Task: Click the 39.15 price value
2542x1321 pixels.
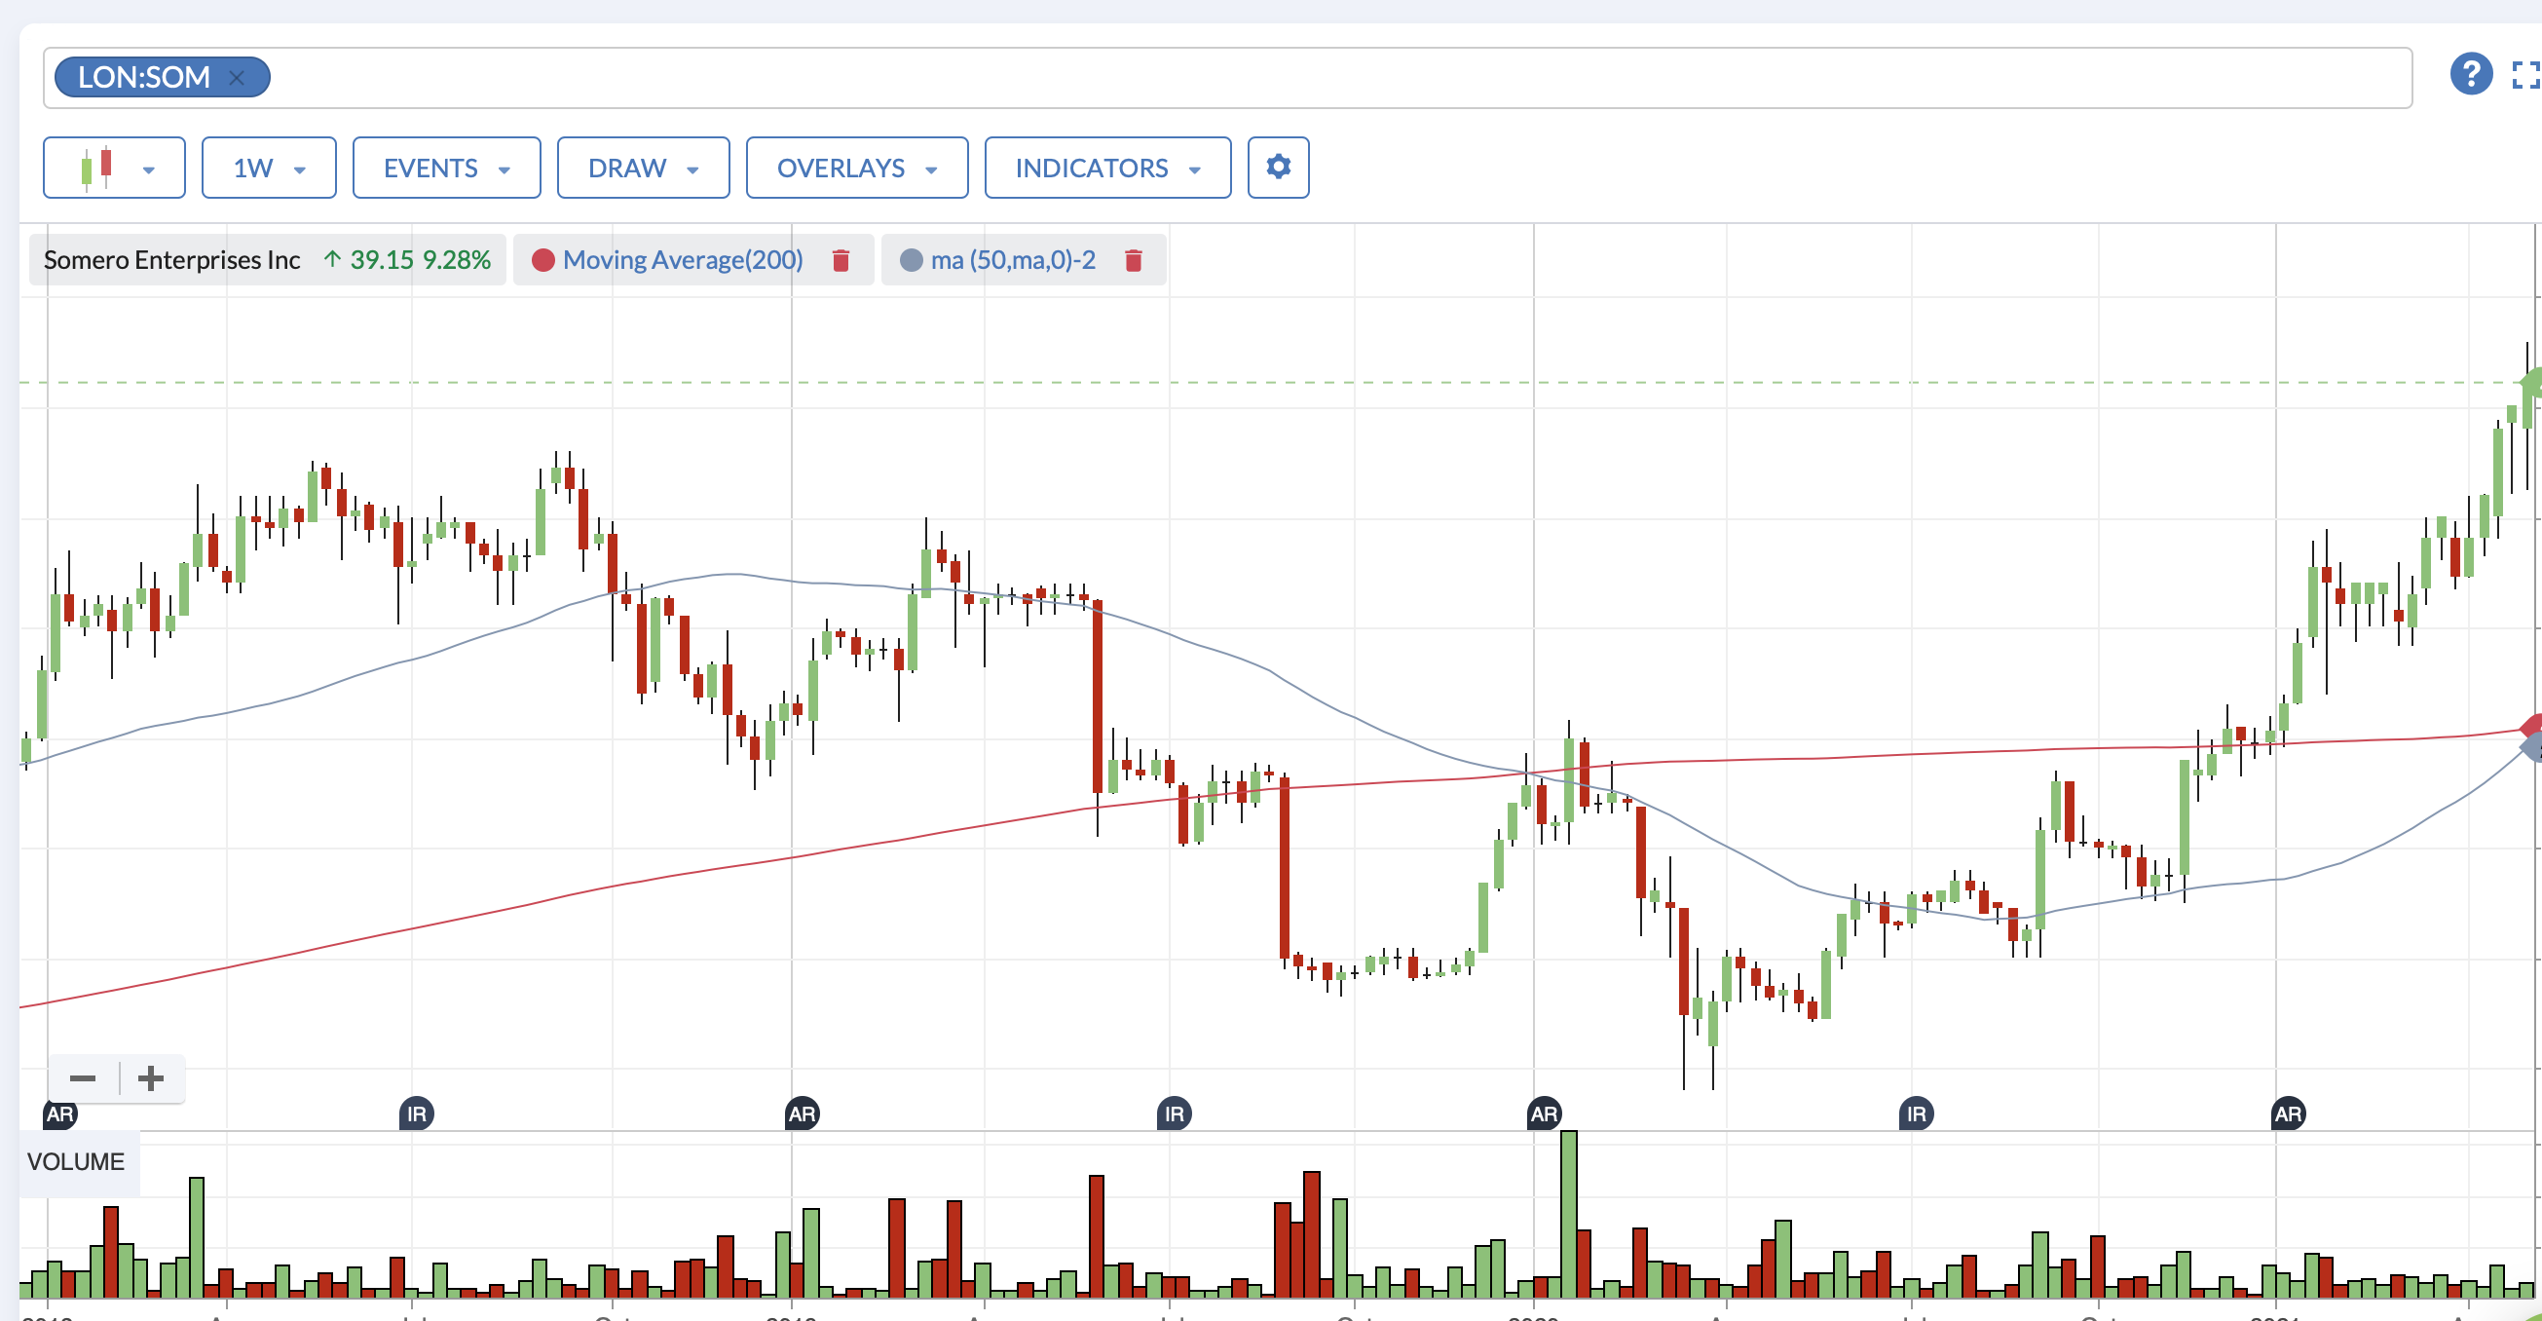Action: click(x=382, y=260)
